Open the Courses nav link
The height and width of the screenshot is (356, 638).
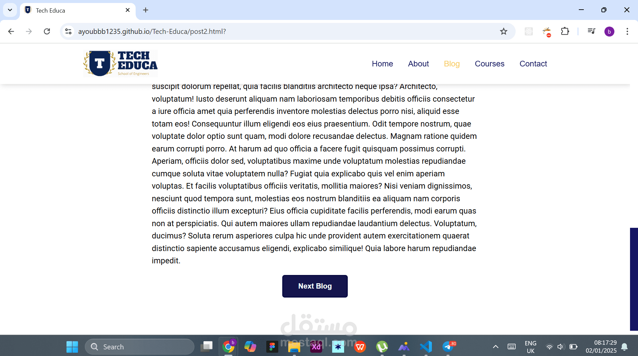(489, 63)
